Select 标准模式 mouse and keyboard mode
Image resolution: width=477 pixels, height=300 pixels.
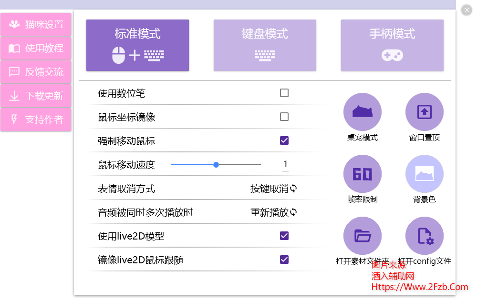click(x=137, y=45)
